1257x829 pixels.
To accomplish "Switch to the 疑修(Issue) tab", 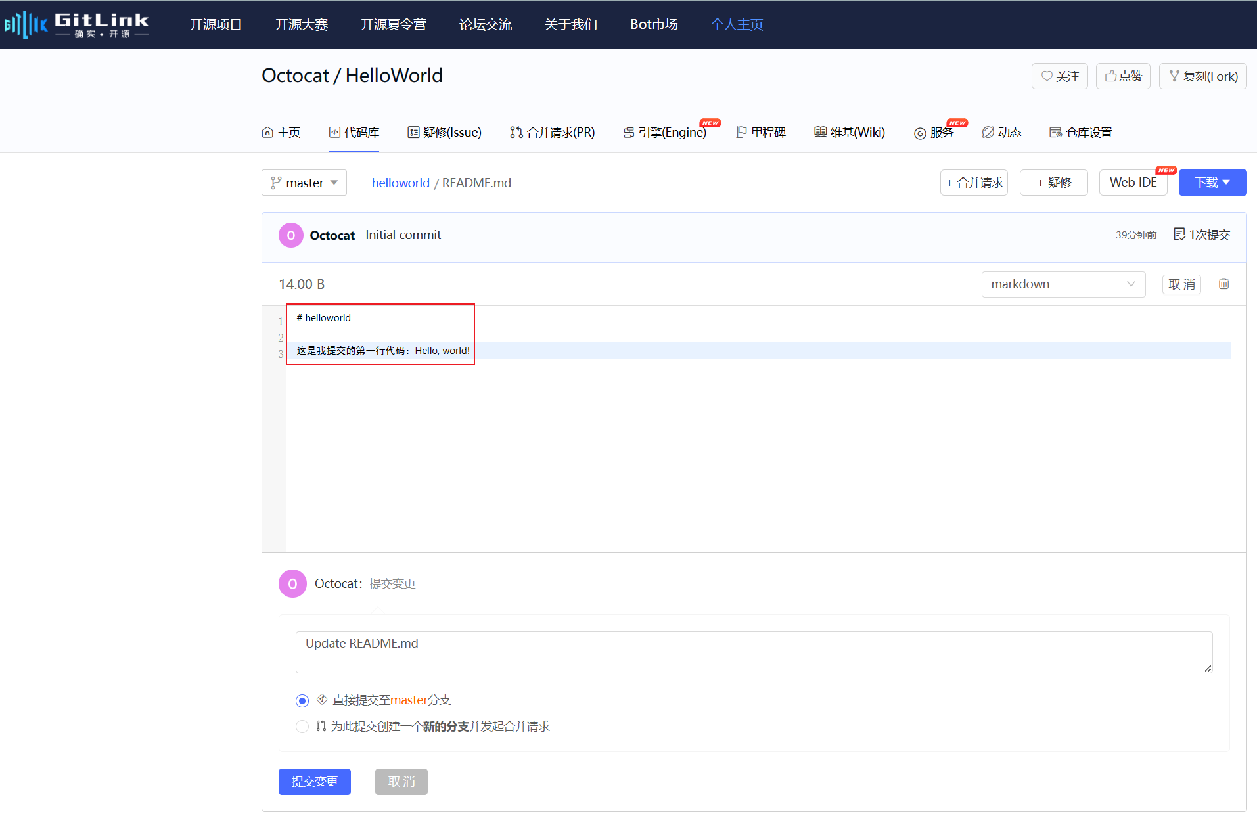I will tap(444, 132).
